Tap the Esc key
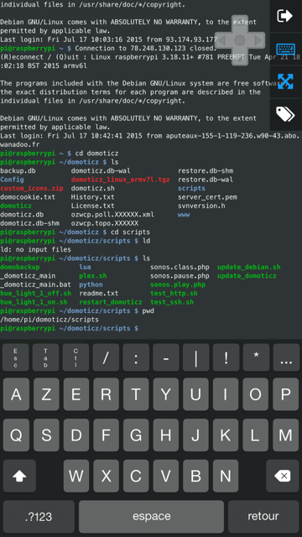Viewport: 302px width, 537px height. coord(15,357)
